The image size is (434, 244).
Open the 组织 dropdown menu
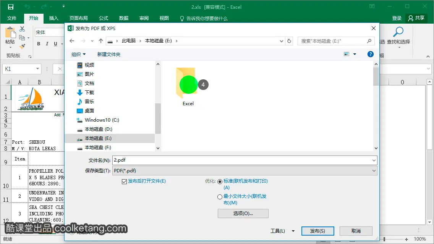tap(79, 55)
